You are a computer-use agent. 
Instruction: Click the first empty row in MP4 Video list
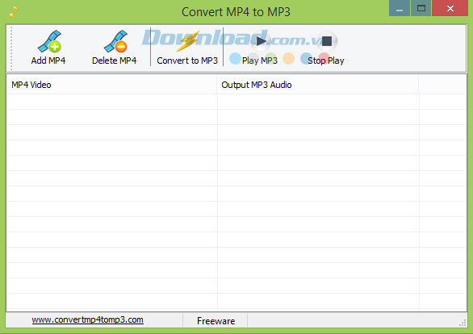[112, 102]
